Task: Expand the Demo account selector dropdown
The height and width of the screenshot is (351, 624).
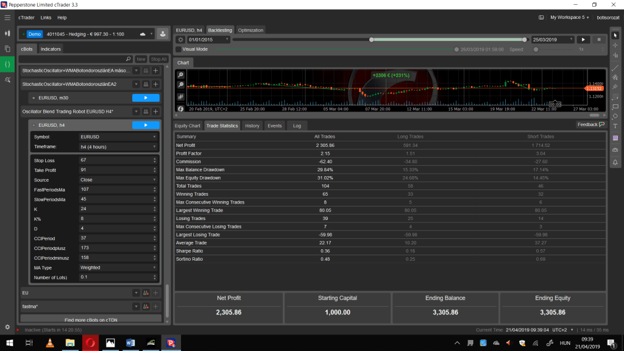Action: click(152, 34)
